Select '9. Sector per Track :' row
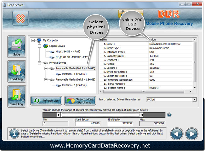This screenshot has width=205, height=151. point(146,76)
